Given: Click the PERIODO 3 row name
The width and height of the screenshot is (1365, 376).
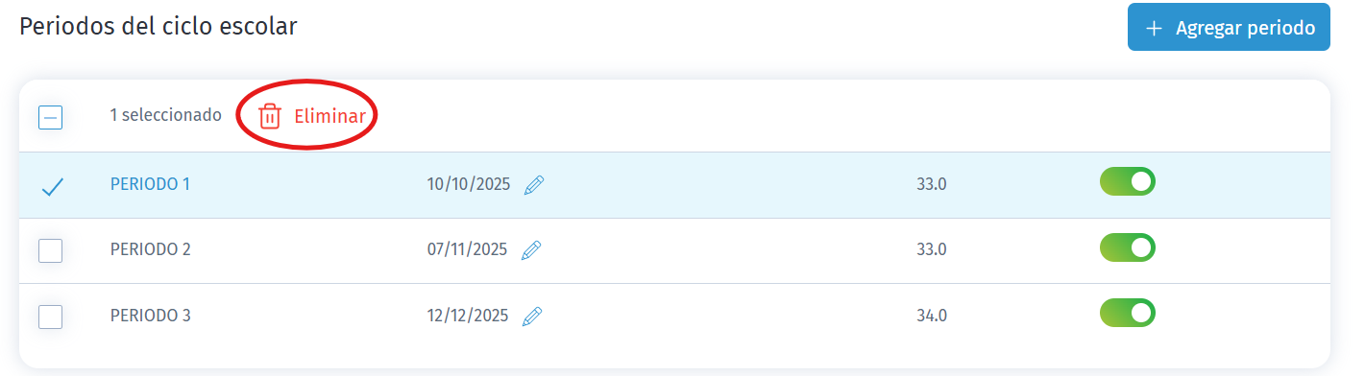Looking at the screenshot, I should pyautogui.click(x=151, y=315).
